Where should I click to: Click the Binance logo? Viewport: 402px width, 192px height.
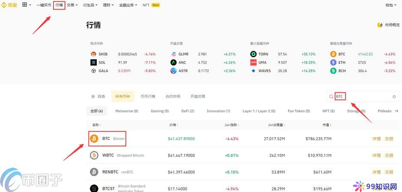tap(10, 5)
